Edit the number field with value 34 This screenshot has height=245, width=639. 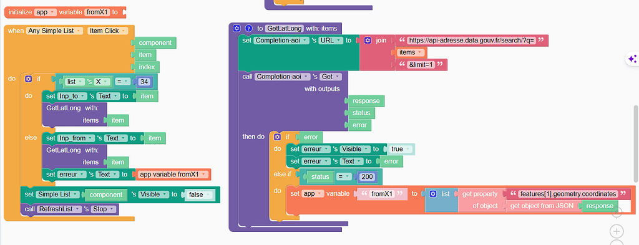(144, 82)
